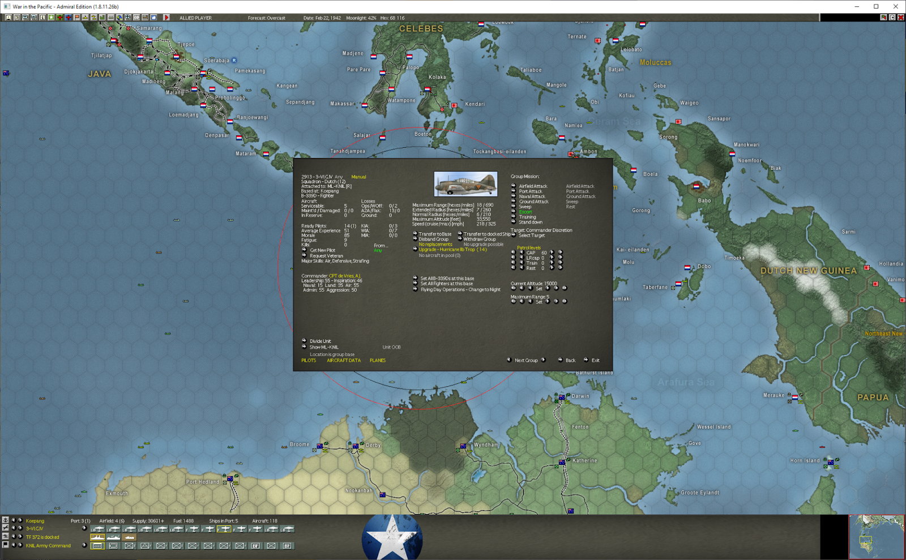Click Request Veteran
Image resolution: width=906 pixels, height=560 pixels.
[x=326, y=256]
